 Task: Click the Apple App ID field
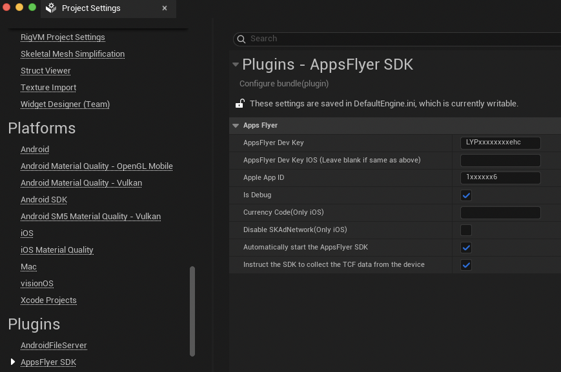tap(500, 177)
